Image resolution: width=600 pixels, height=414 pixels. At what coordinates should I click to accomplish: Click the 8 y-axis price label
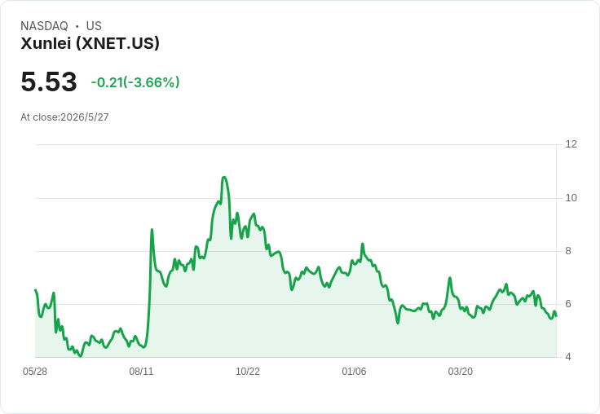point(568,251)
